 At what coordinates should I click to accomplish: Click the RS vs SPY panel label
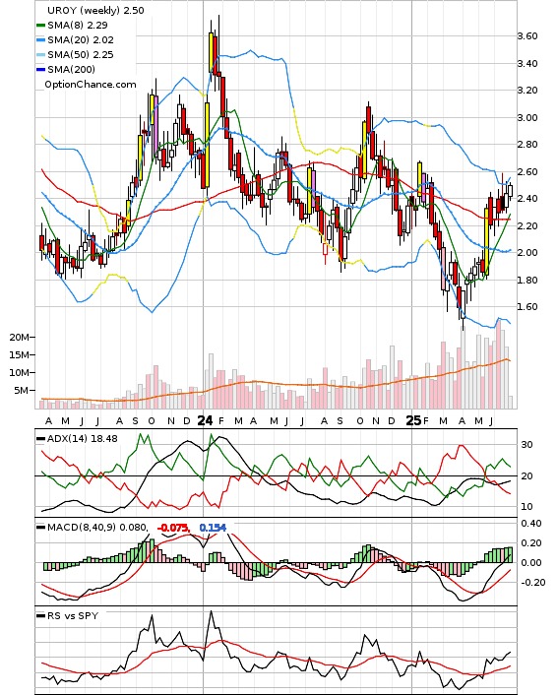pos(73,615)
